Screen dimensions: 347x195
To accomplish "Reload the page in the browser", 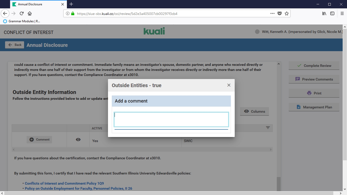I will 22,13.
